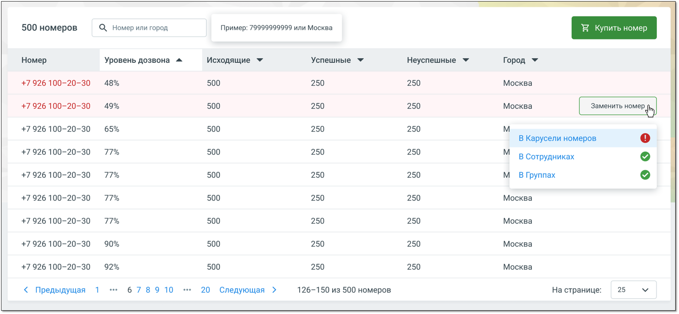Open the Неуспешные column sort arrow
679x314 pixels.
tap(466, 60)
